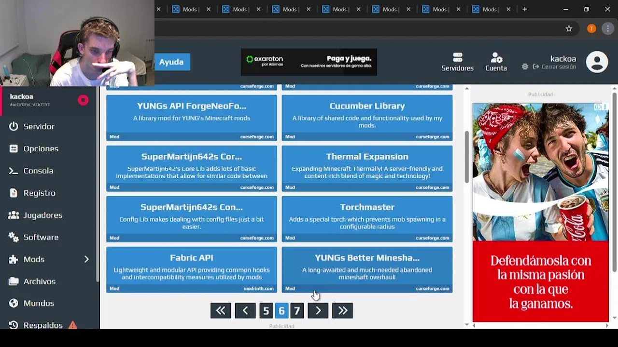The image size is (618, 347).
Task: Click the page vertical scrollbar thumb
Action: coord(467,157)
